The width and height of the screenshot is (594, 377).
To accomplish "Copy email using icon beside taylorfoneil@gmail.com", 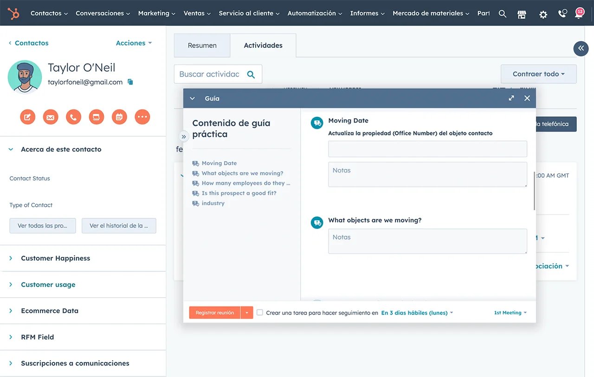I will (130, 82).
